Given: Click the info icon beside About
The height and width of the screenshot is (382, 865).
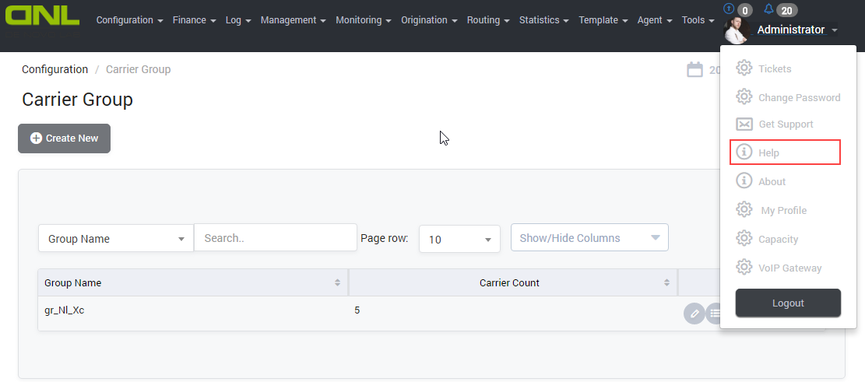Looking at the screenshot, I should [x=744, y=181].
